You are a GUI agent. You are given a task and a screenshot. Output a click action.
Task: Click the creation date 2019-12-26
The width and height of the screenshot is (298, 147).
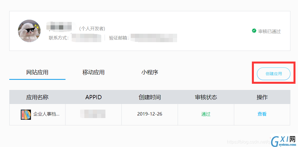(150, 114)
